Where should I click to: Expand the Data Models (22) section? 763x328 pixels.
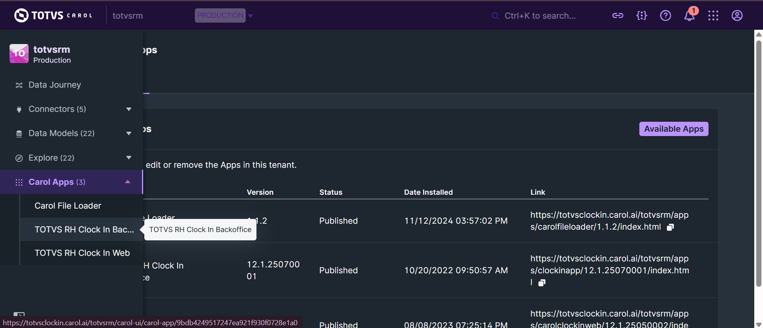coord(128,133)
